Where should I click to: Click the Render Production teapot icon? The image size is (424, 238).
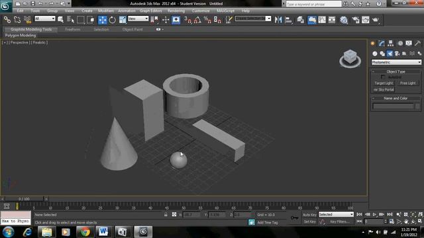point(376,20)
